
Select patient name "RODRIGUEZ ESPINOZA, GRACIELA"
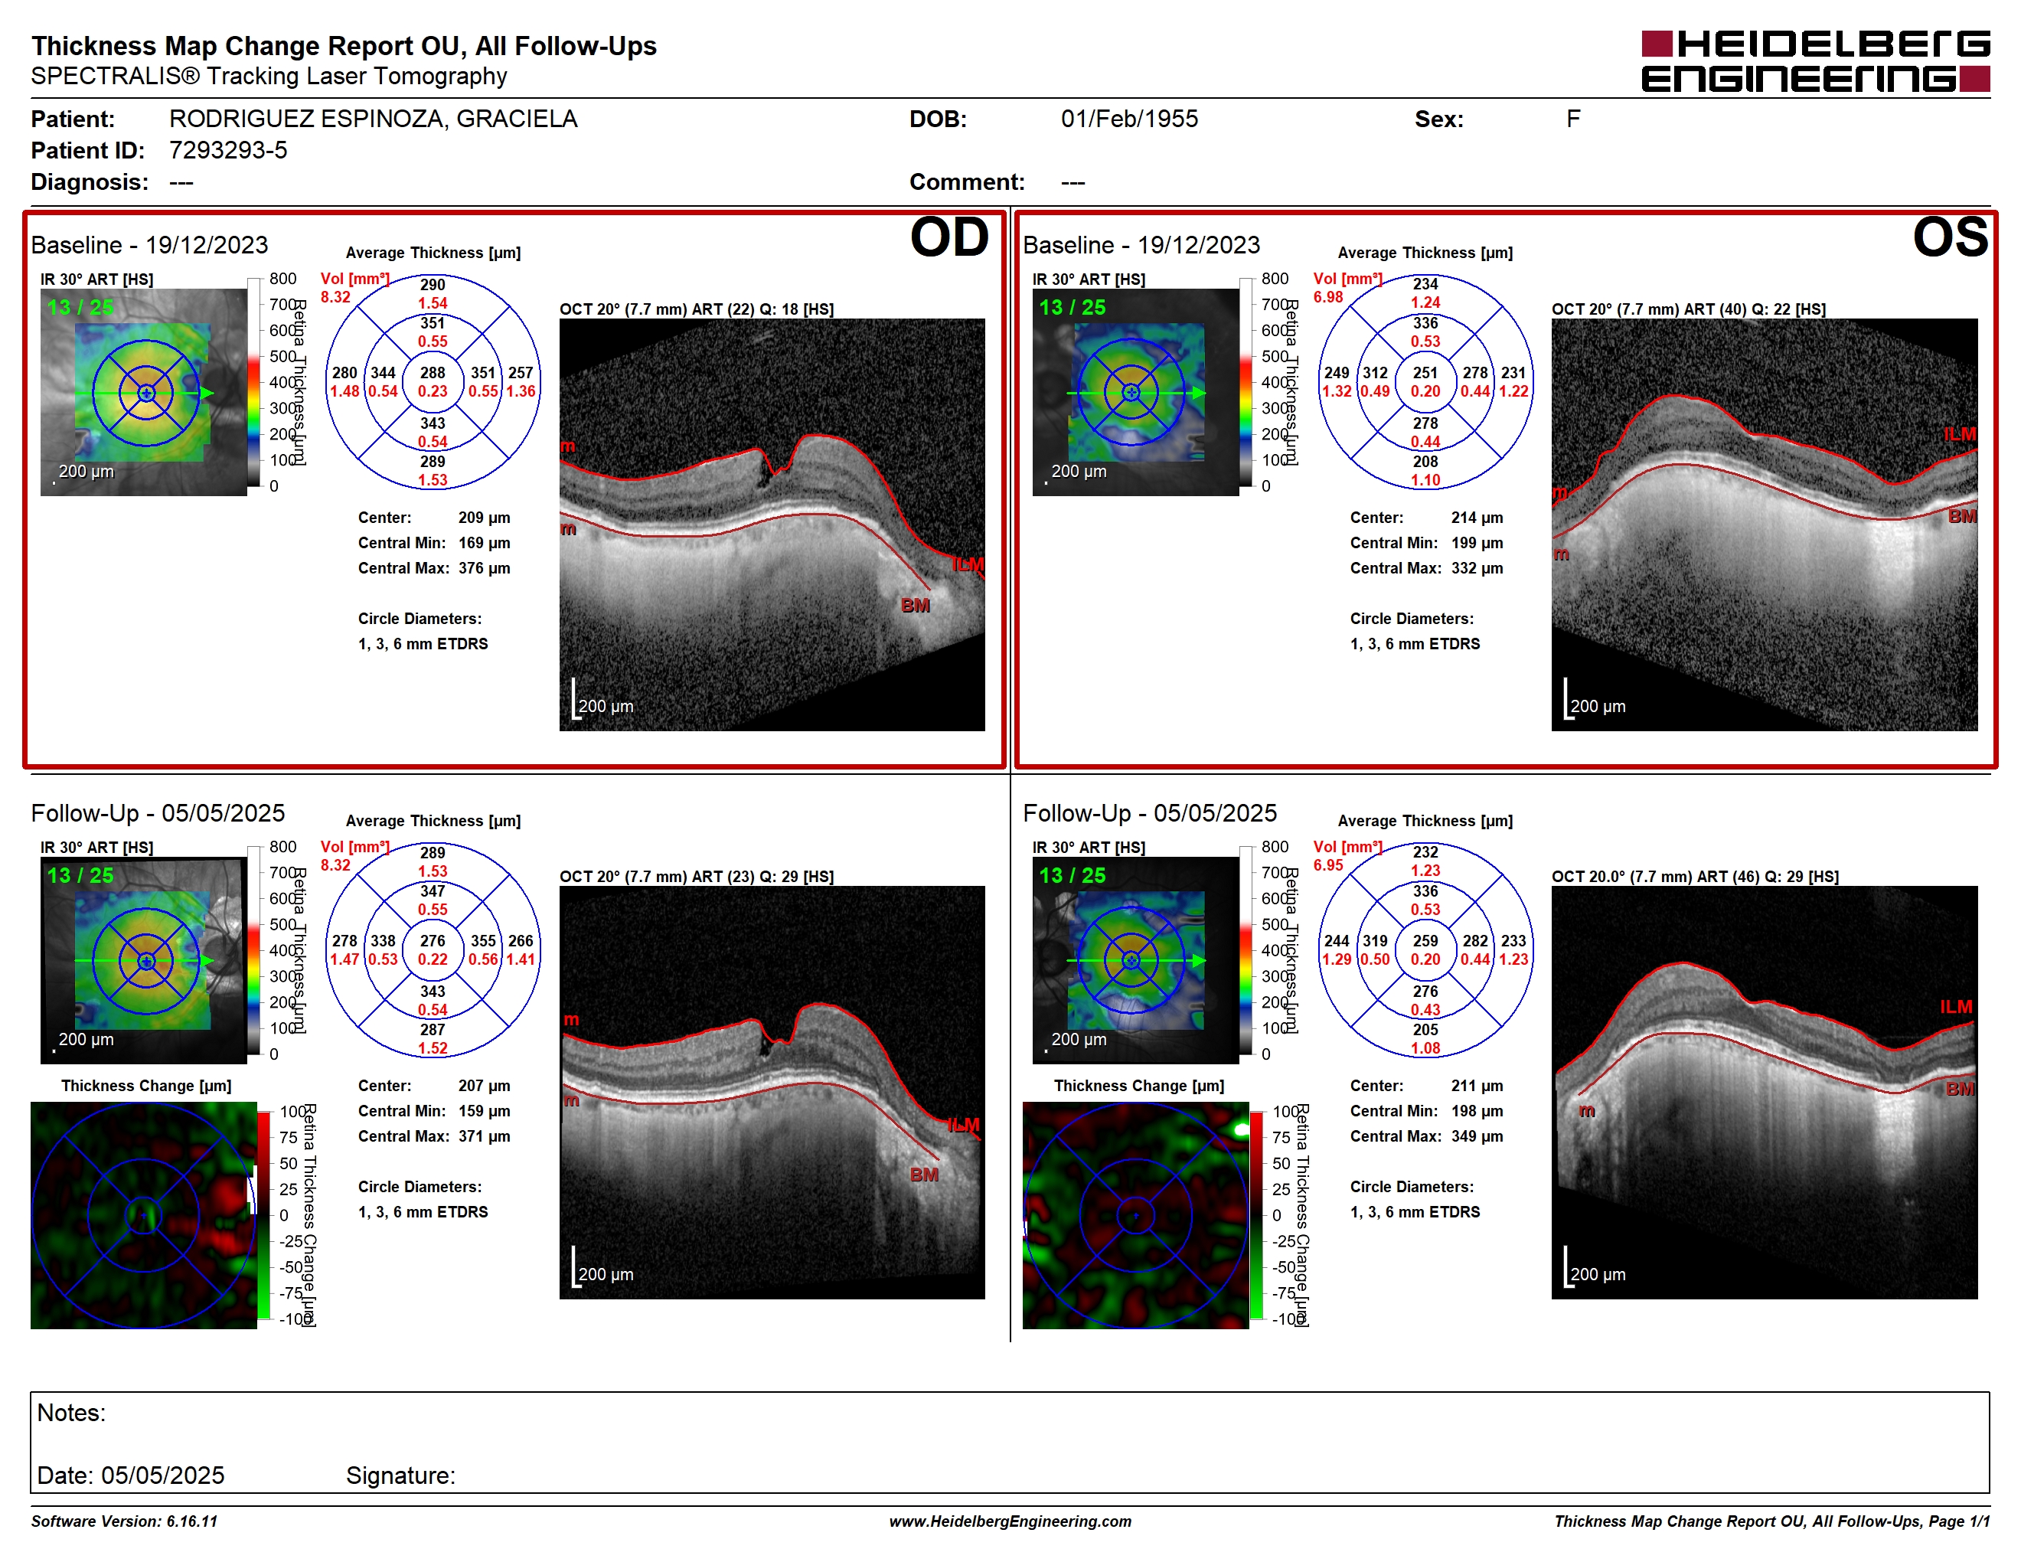tap(373, 119)
